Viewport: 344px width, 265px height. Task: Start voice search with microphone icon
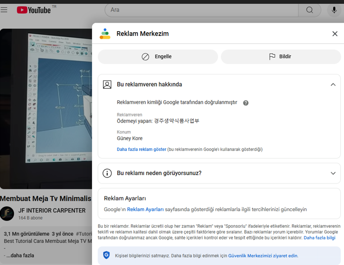335,10
